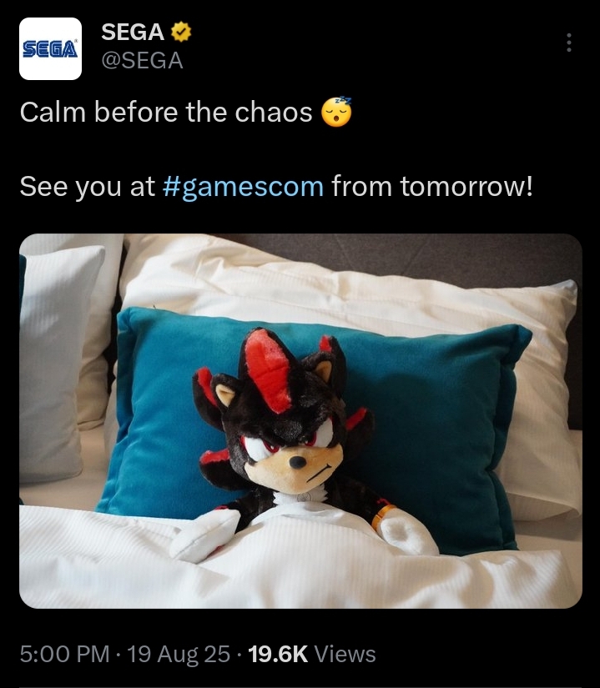Click the 19 Aug 25 date
The image size is (600, 688).
click(179, 654)
